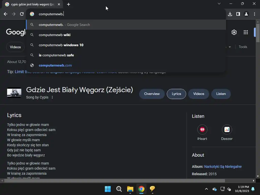Go back using the browser back arrow
This screenshot has height=195, width=260.
pyautogui.click(x=6, y=14)
